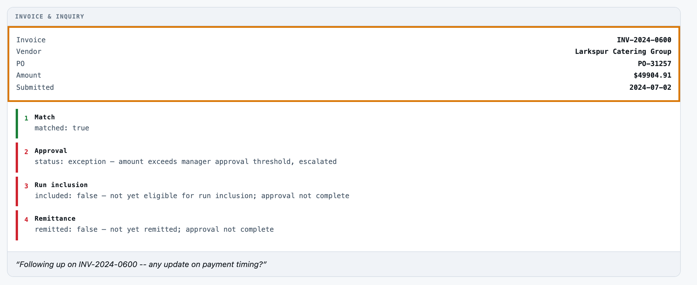This screenshot has height=285, width=697.
Task: Open the Remittance step title
Action: (55, 218)
